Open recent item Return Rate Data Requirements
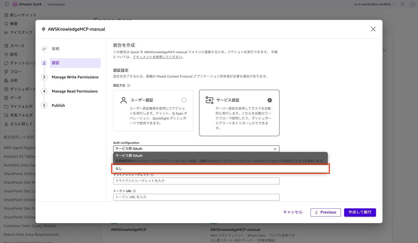Viewport: 418px width, 243px height. 31,234
